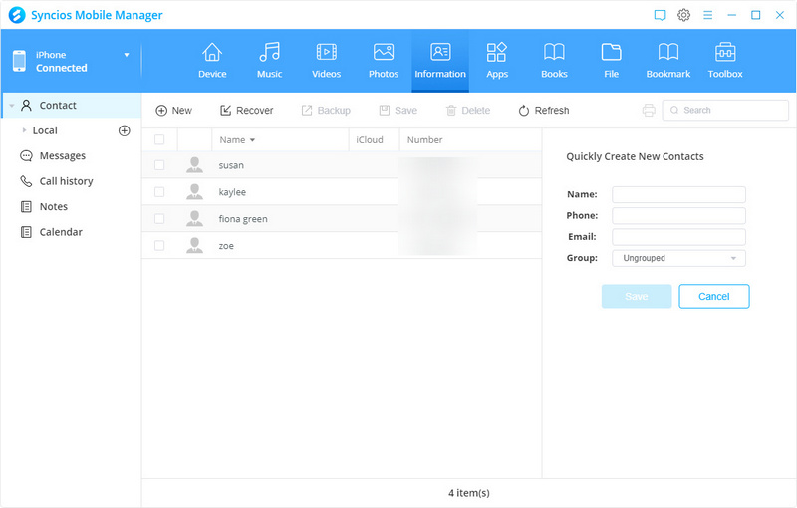The width and height of the screenshot is (797, 508).
Task: Click the new contact Phone field
Action: click(678, 216)
